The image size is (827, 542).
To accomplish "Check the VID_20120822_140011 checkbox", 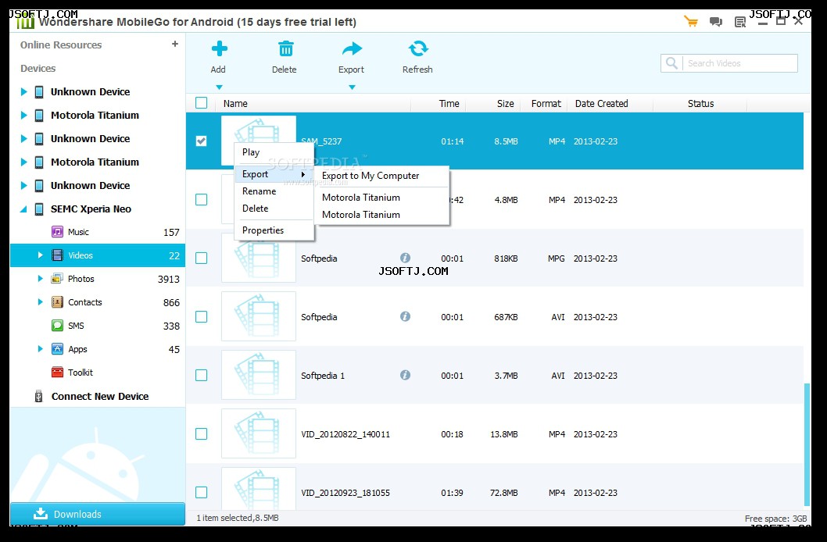I will [202, 433].
